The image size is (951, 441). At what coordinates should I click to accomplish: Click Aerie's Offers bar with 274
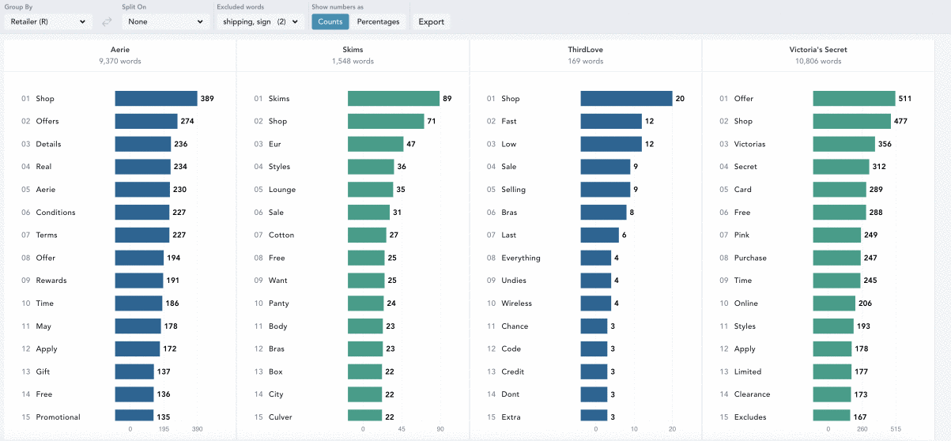pos(146,121)
